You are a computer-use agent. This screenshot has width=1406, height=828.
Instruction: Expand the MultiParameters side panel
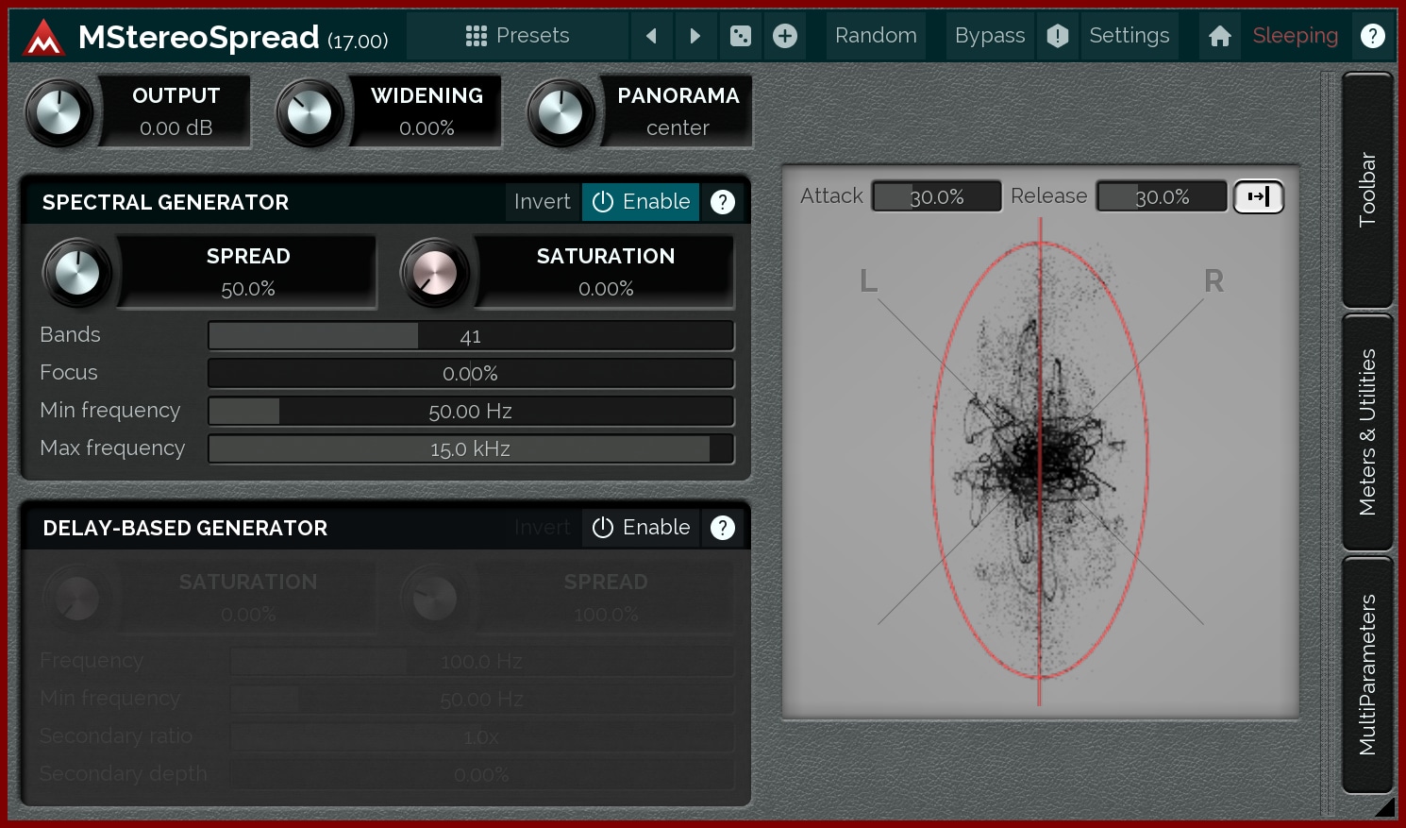pyautogui.click(x=1367, y=674)
